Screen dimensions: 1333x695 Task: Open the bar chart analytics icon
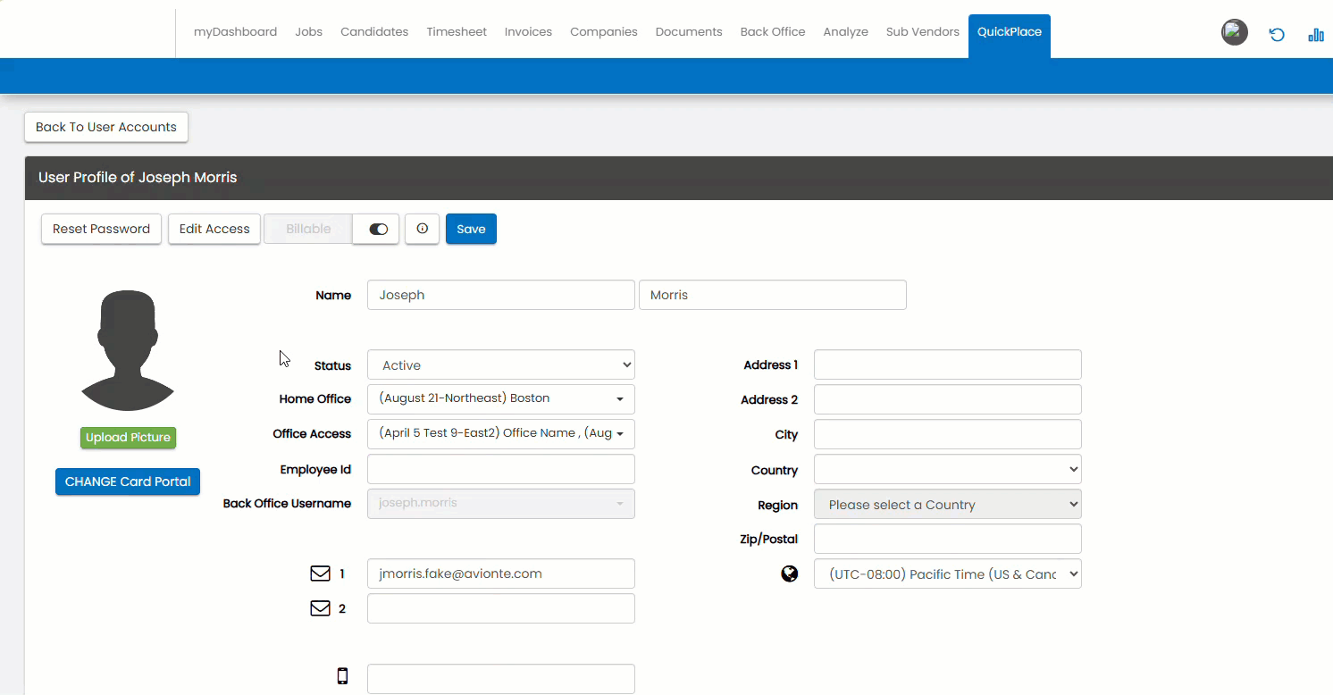tap(1315, 35)
